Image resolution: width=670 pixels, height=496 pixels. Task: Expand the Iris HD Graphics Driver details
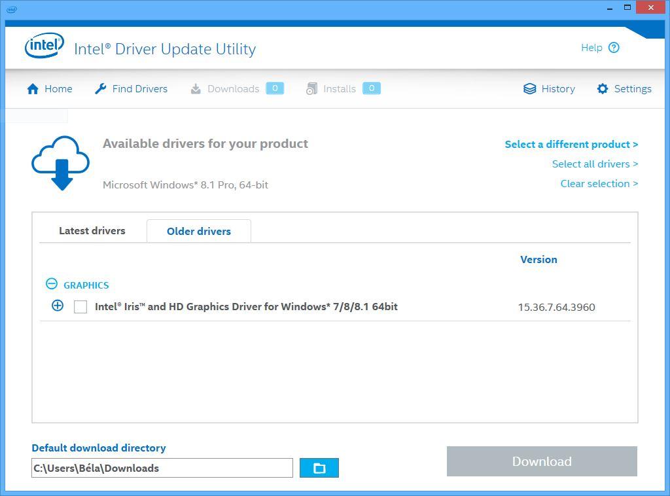click(58, 306)
